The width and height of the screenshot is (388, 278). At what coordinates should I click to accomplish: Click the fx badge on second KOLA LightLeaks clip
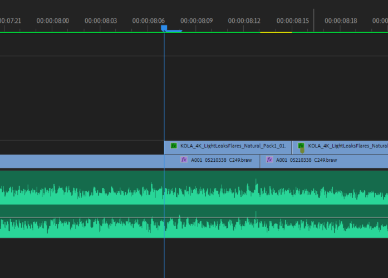(301, 146)
